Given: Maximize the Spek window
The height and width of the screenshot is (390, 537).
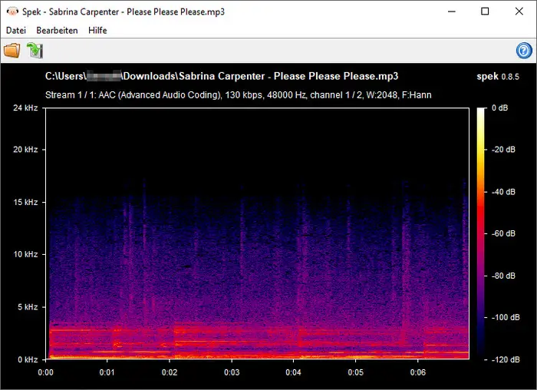Looking at the screenshot, I should (x=485, y=12).
